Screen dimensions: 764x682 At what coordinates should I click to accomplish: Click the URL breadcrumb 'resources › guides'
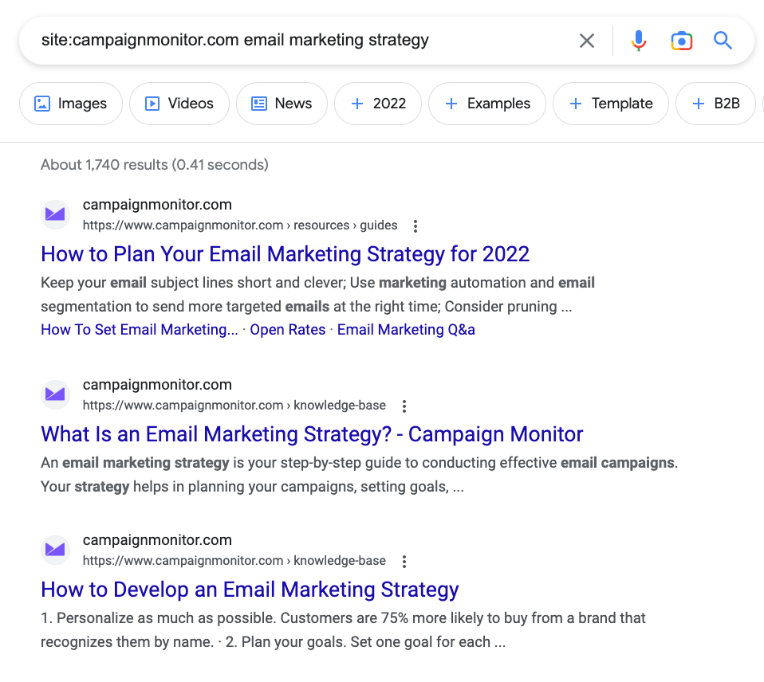point(345,225)
